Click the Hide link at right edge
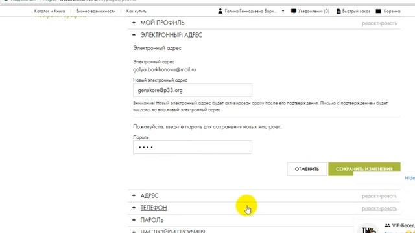The height and width of the screenshot is (233, 415). tap(410, 178)
